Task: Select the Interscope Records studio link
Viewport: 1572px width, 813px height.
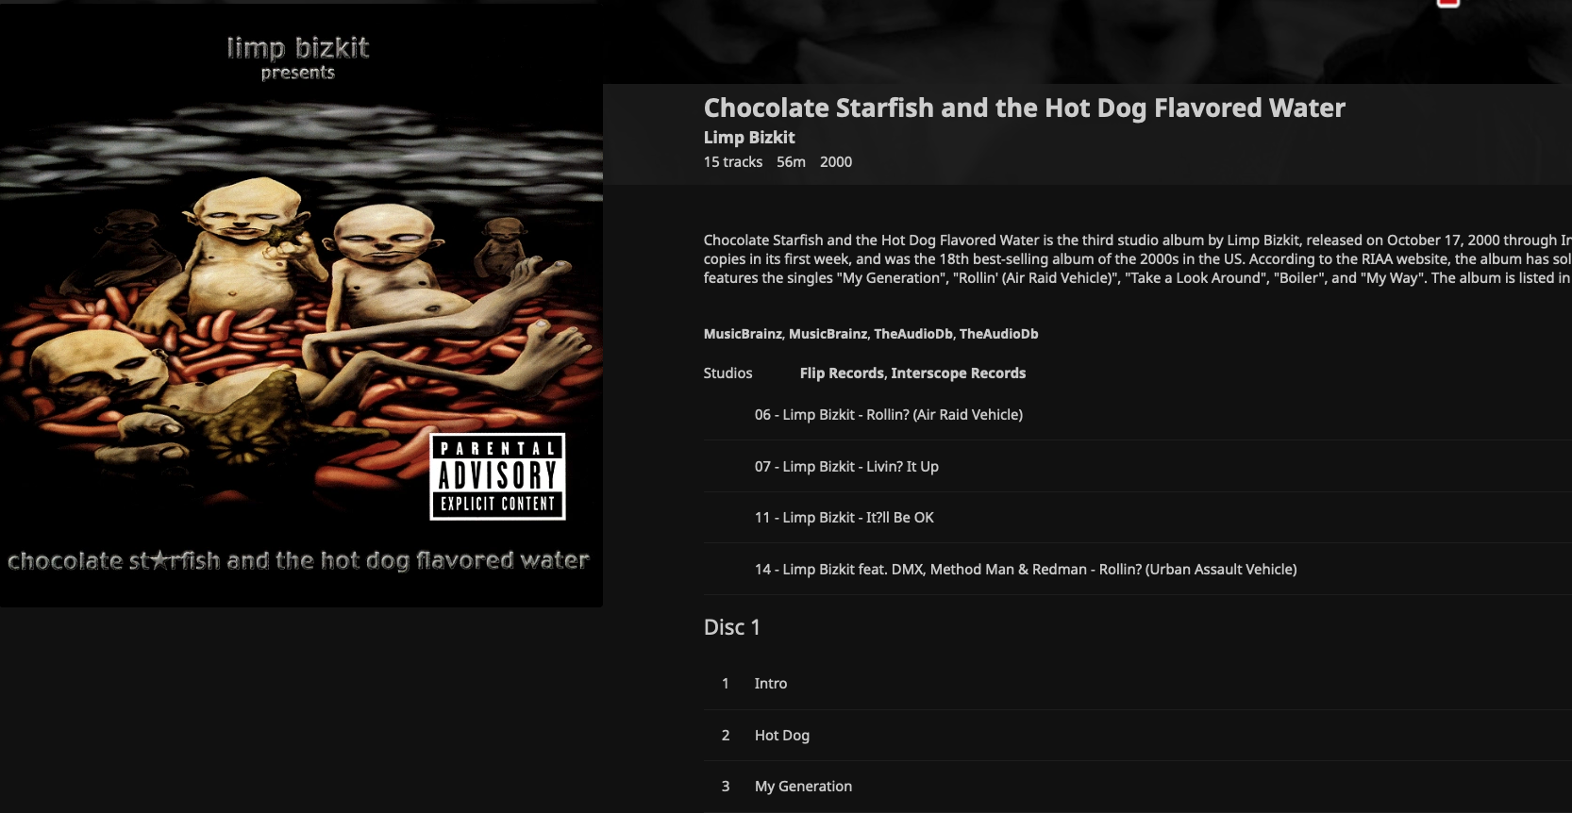Action: 958,373
